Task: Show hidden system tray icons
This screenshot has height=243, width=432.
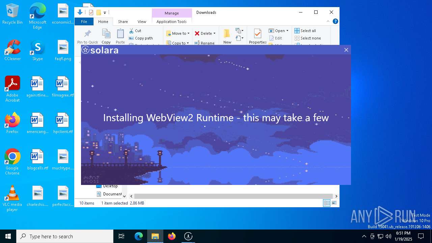Action: 364,236
